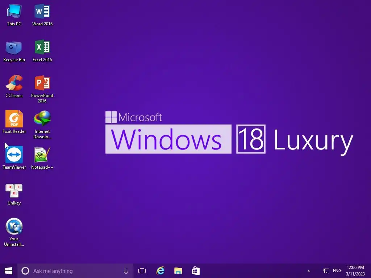Launch Internet Explorer from the taskbar
371x278 pixels.
click(x=161, y=271)
